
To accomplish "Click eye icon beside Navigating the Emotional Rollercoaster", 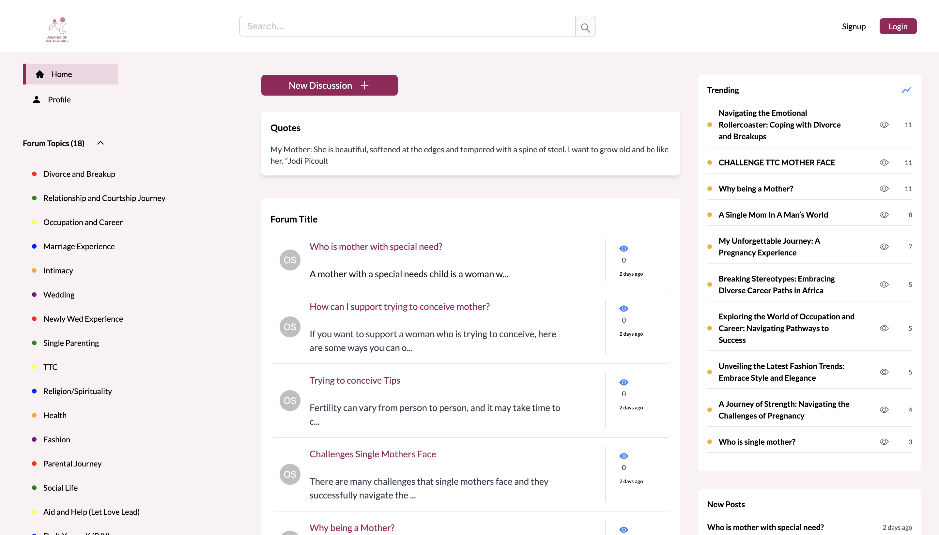I will pyautogui.click(x=884, y=125).
